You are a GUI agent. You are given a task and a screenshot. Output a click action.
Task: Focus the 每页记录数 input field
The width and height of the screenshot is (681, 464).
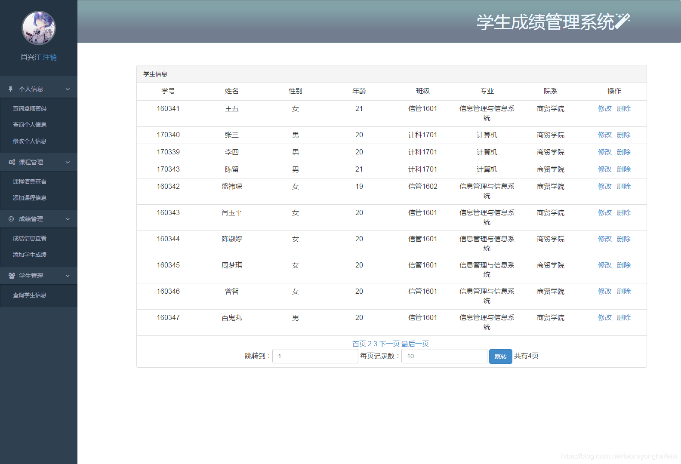click(444, 356)
